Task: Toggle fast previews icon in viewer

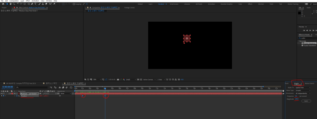Action: pos(170,80)
